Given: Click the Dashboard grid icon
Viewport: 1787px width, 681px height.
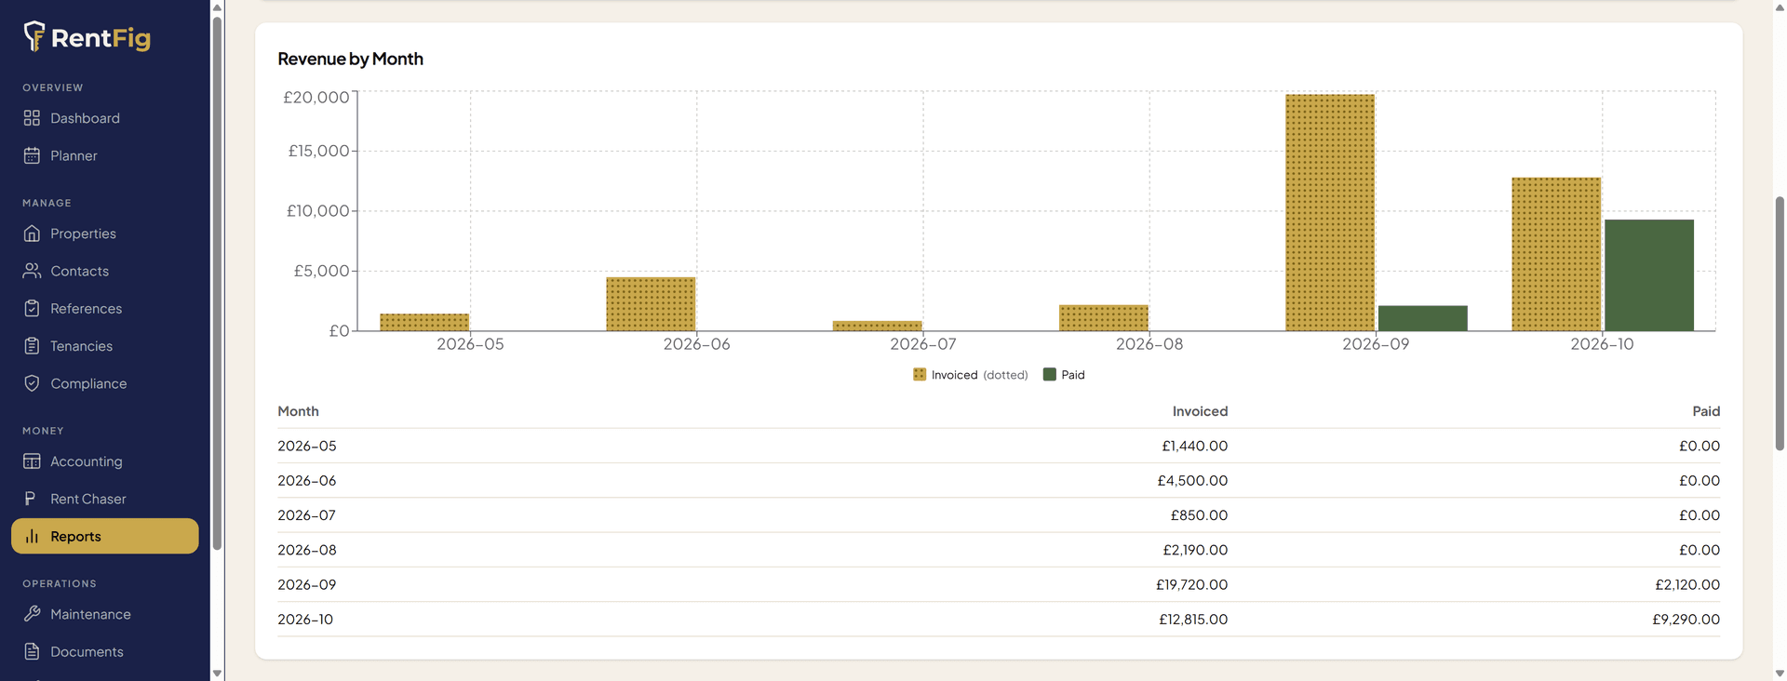Looking at the screenshot, I should click(32, 118).
